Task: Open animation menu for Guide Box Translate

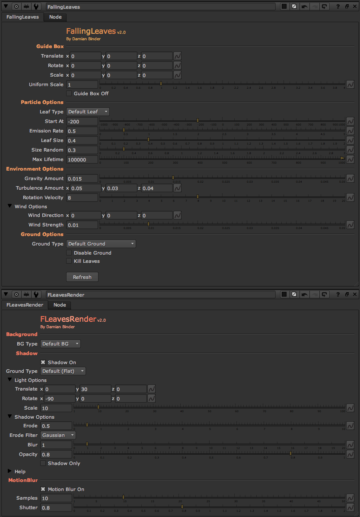Action: [177, 56]
